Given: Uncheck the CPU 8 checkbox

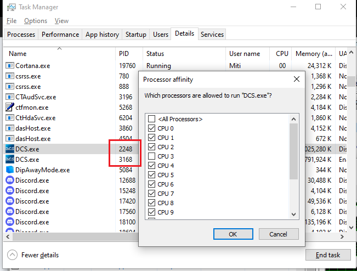Looking at the screenshot, I should [152, 202].
